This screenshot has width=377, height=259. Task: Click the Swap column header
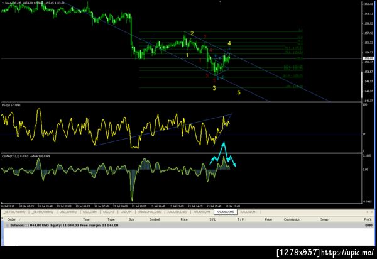pyautogui.click(x=324, y=219)
